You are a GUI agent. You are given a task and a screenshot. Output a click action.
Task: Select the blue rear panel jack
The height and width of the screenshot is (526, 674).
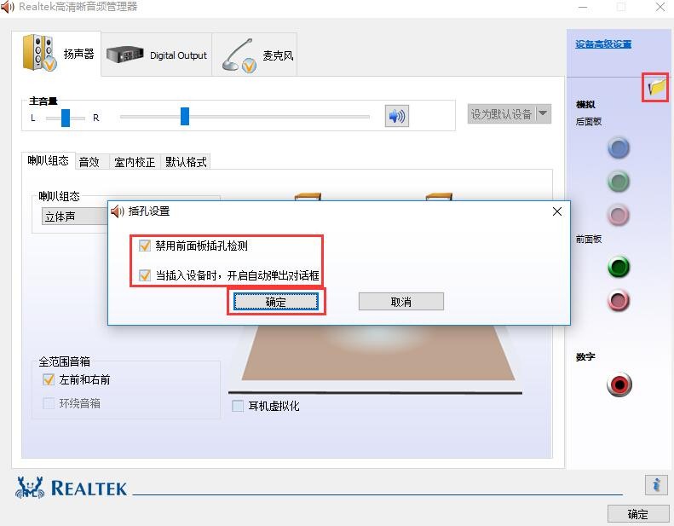(619, 148)
